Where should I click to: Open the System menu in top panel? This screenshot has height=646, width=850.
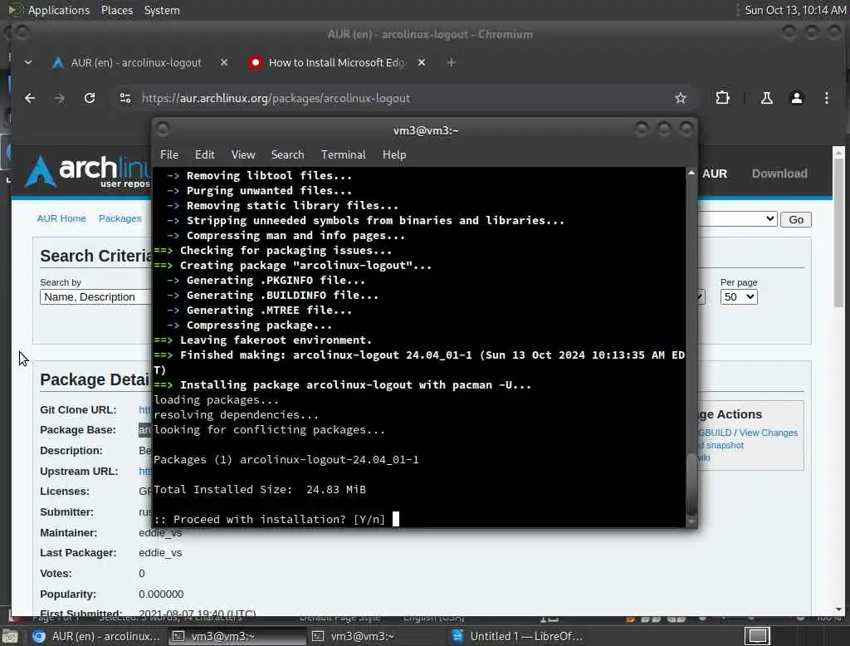[x=162, y=10]
